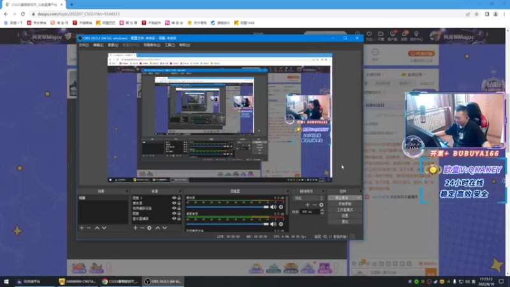Open OBS 编辑 menu
This screenshot has height=287, width=510.
pyautogui.click(x=98, y=45)
